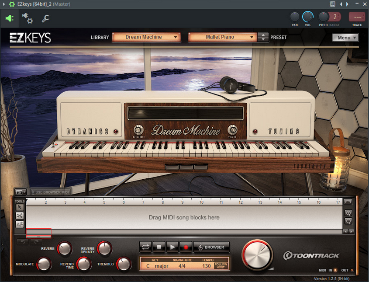Click the redo button
The image size is (369, 282).
point(36,241)
